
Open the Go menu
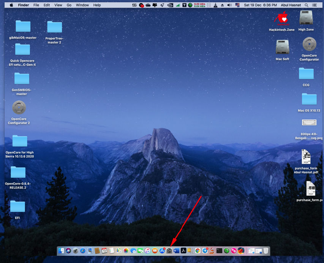(x=69, y=5)
